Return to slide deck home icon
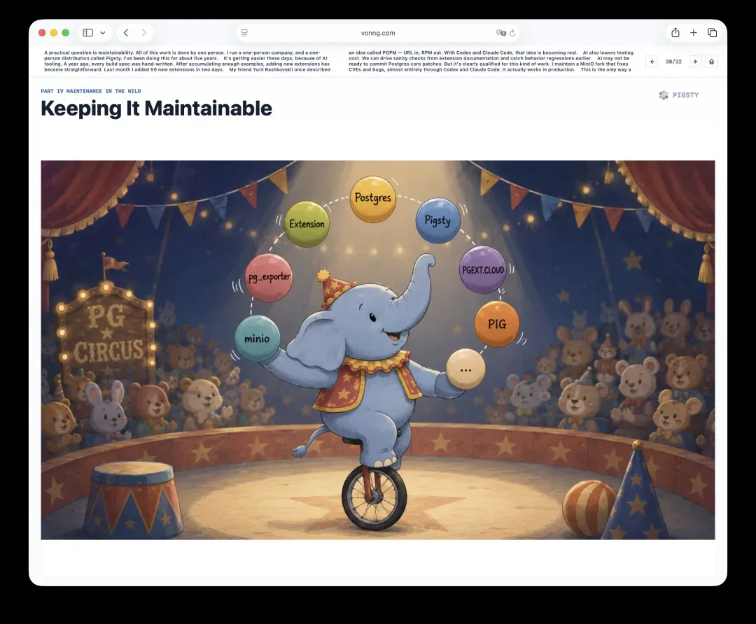Viewport: 756px width, 624px height. (x=712, y=62)
